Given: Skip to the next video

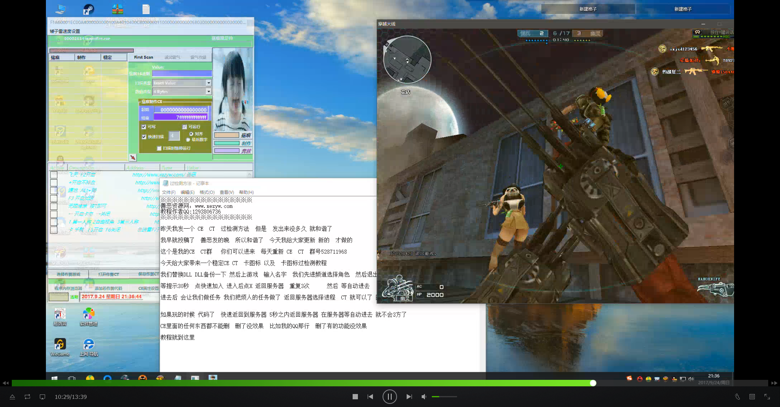Looking at the screenshot, I should (409, 397).
